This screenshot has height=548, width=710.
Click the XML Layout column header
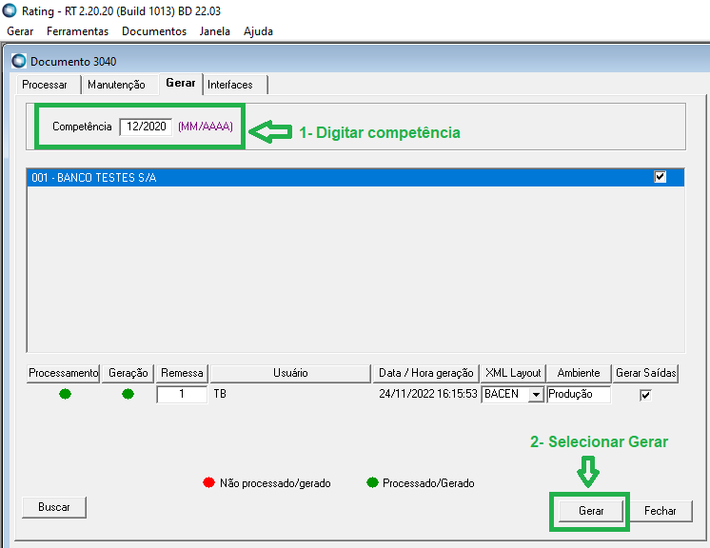(513, 373)
